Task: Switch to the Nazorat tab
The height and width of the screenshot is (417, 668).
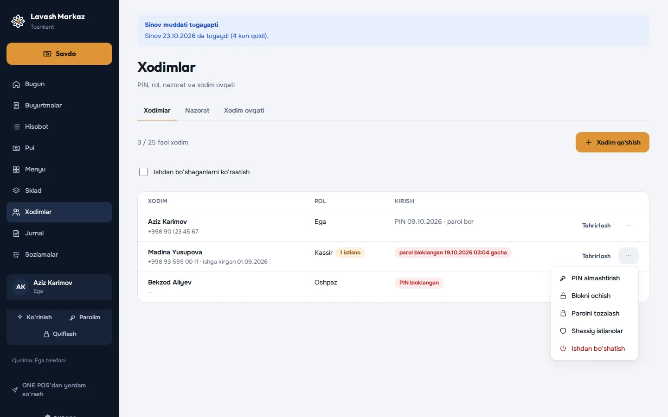Action: coord(197,111)
